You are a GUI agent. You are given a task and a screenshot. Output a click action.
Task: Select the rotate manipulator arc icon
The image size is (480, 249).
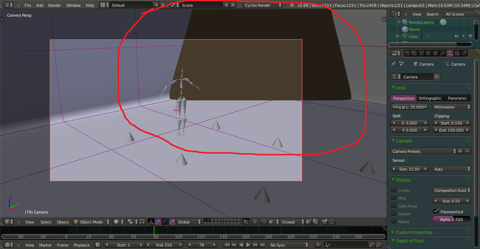165,222
